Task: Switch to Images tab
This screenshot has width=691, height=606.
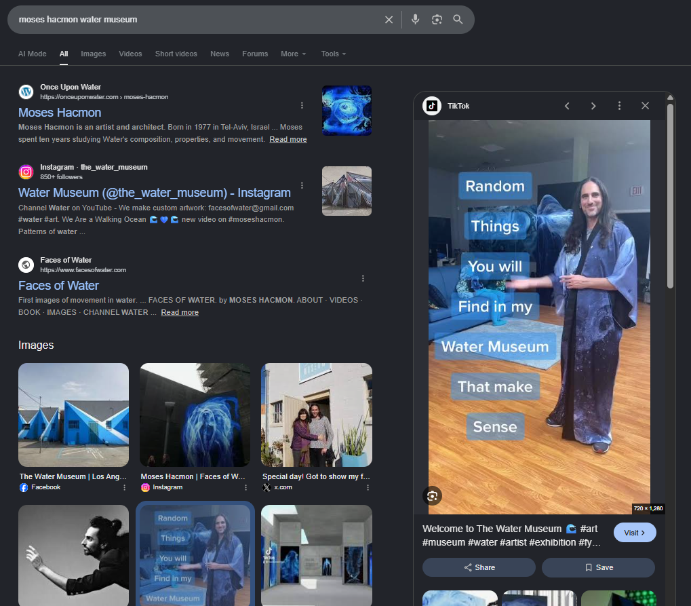Action: 94,54
